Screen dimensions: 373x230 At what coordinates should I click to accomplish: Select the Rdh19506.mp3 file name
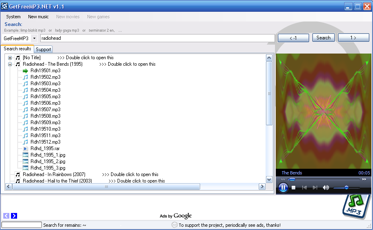pos(46,103)
